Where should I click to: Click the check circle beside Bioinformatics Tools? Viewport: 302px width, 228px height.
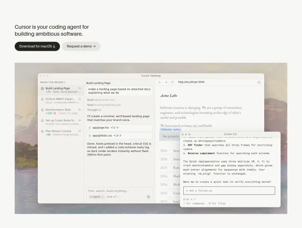click(x=42, y=110)
